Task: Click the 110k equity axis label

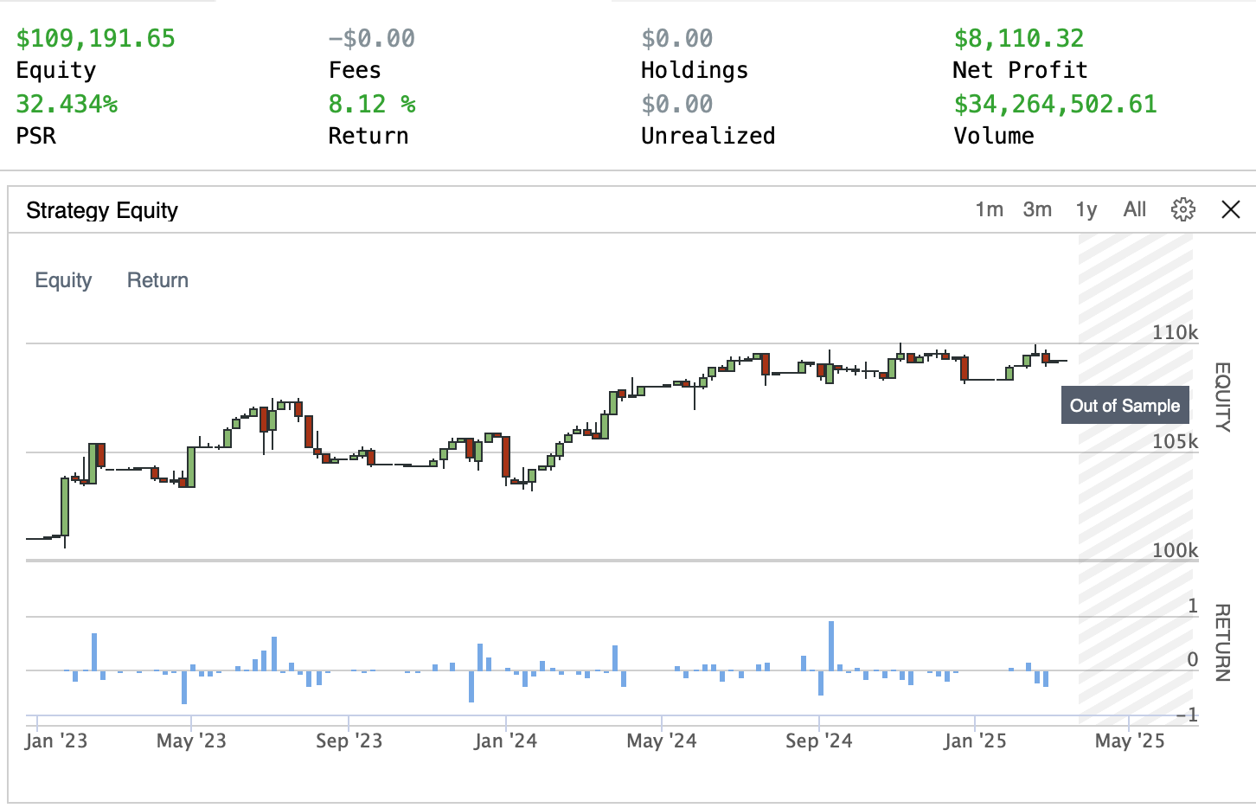Action: [x=1175, y=332]
